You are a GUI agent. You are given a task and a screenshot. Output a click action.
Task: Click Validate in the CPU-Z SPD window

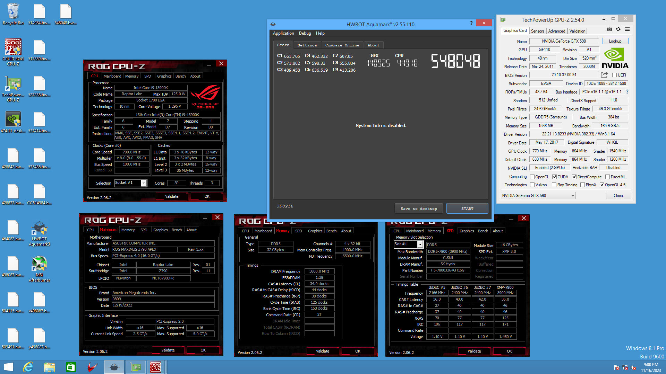pos(474,351)
